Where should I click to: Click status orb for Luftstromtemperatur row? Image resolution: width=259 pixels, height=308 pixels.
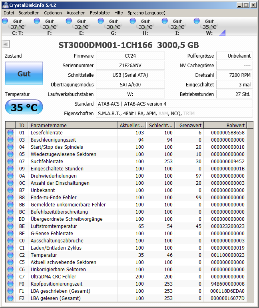tap(10, 226)
